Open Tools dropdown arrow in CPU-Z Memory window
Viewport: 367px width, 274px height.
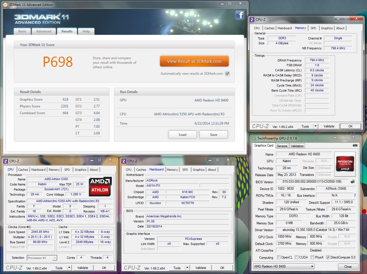(x=316, y=126)
